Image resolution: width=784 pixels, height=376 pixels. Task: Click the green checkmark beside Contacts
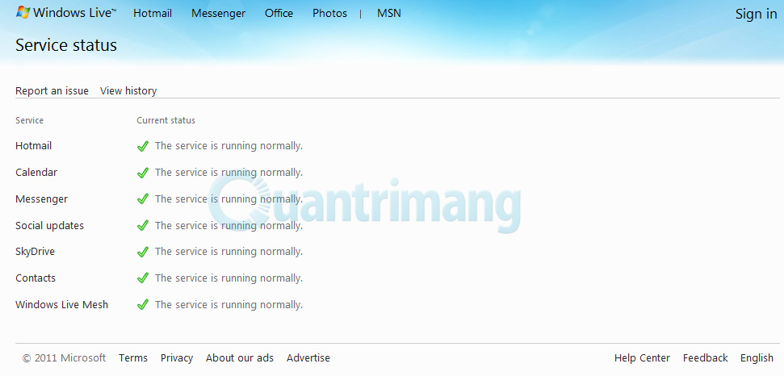[x=143, y=278]
